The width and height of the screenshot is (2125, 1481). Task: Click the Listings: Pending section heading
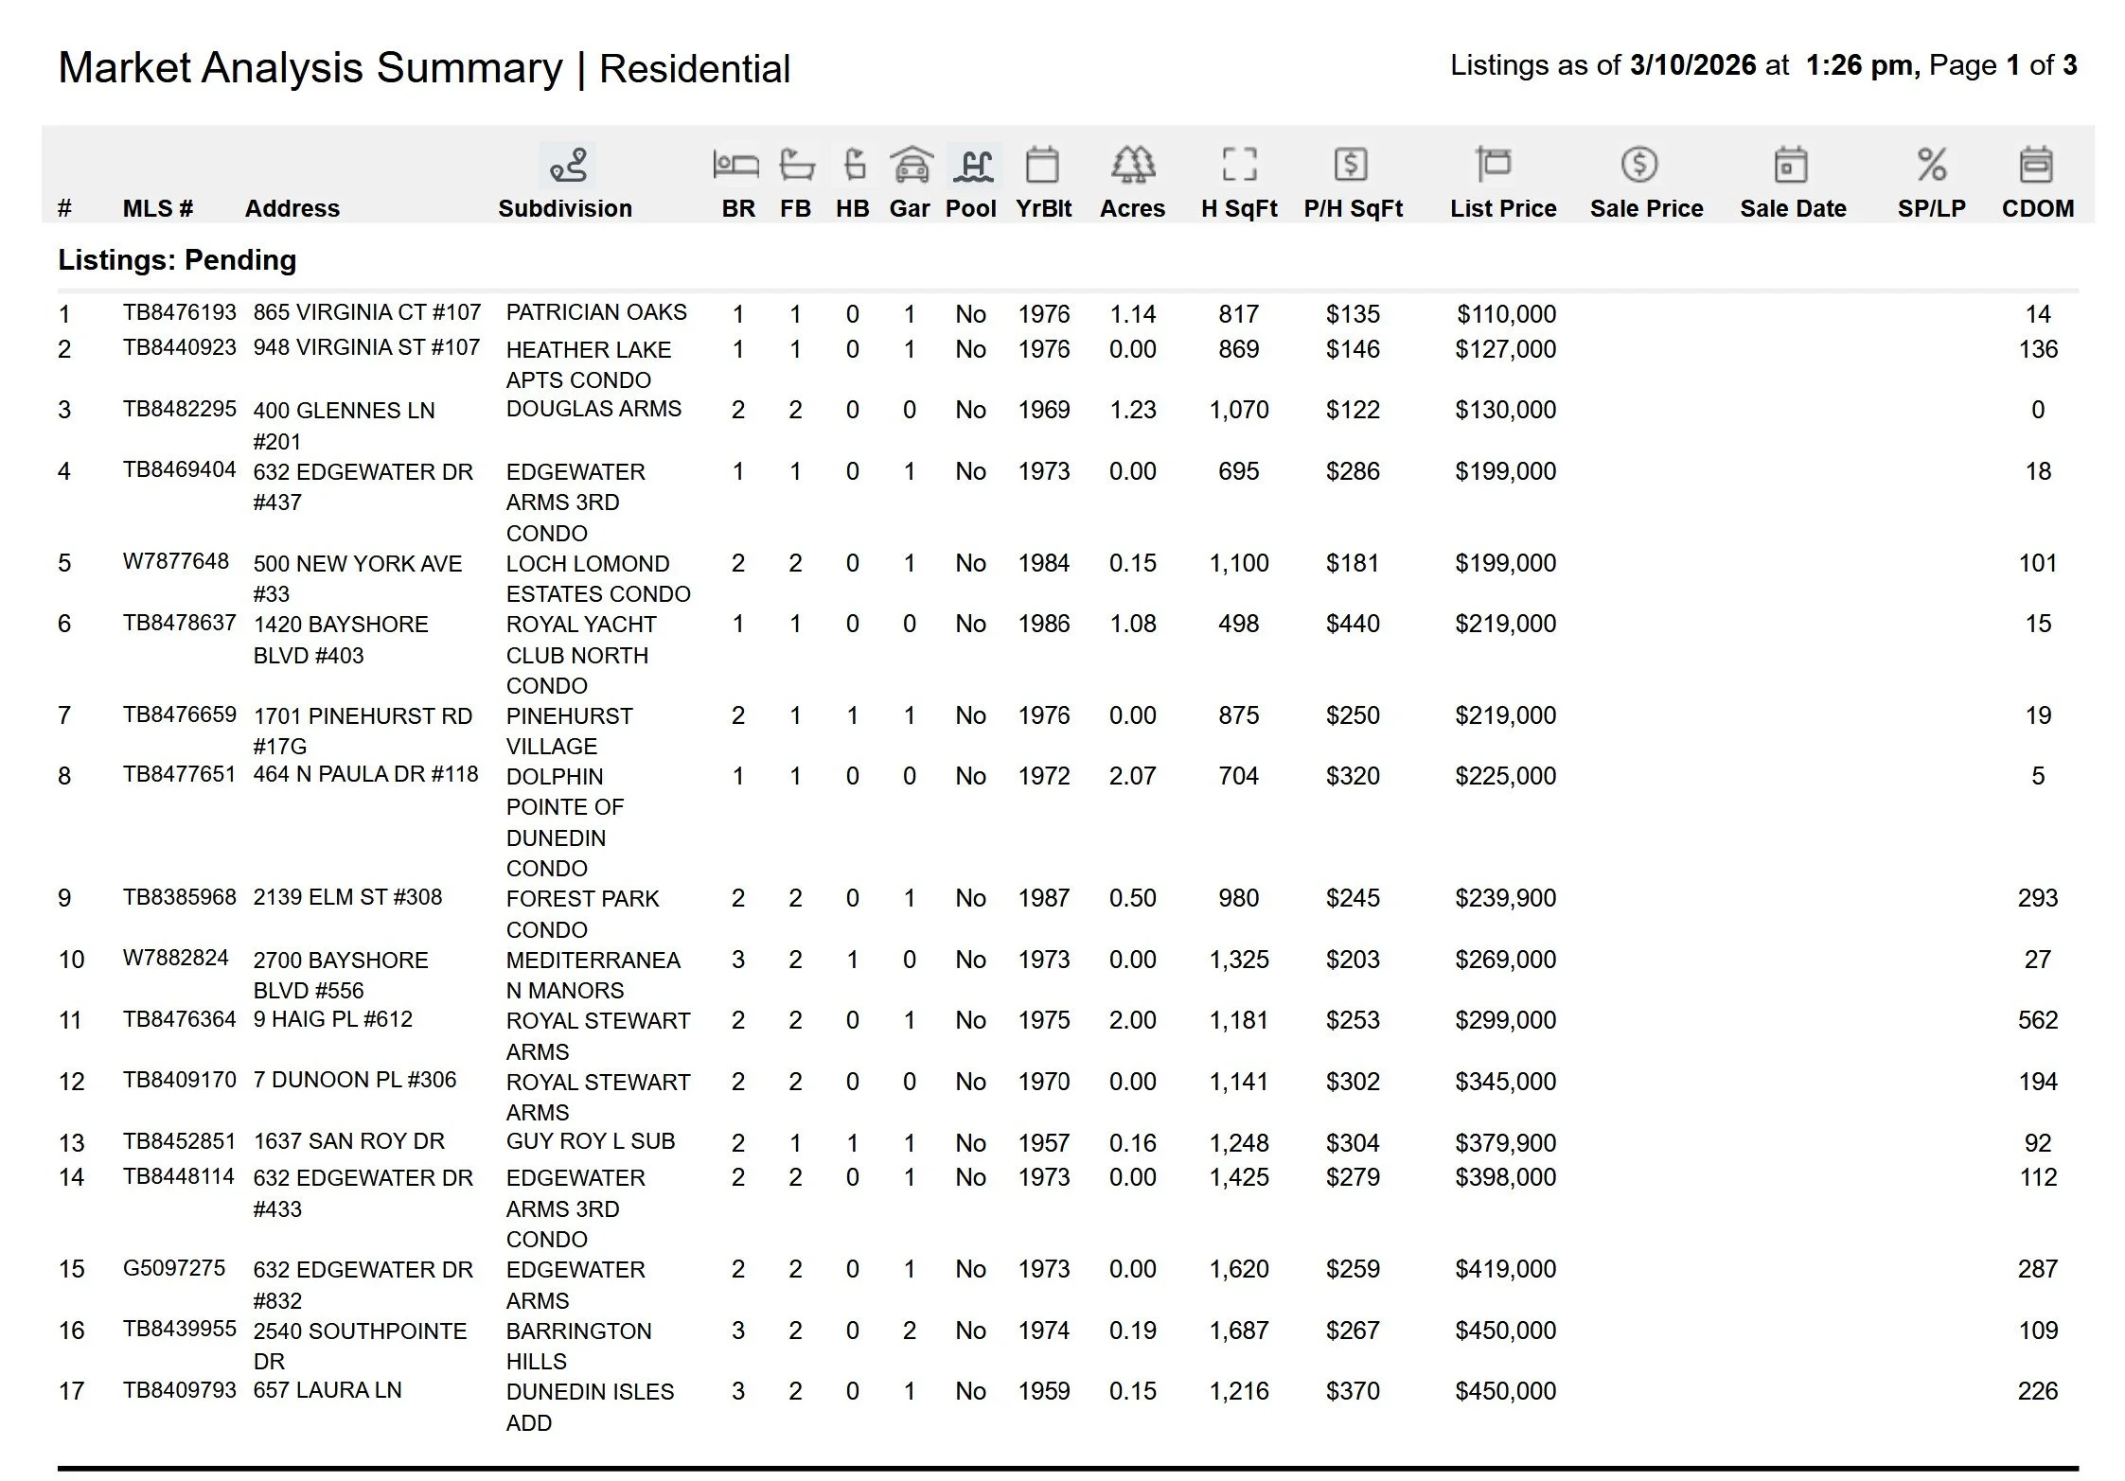177,259
